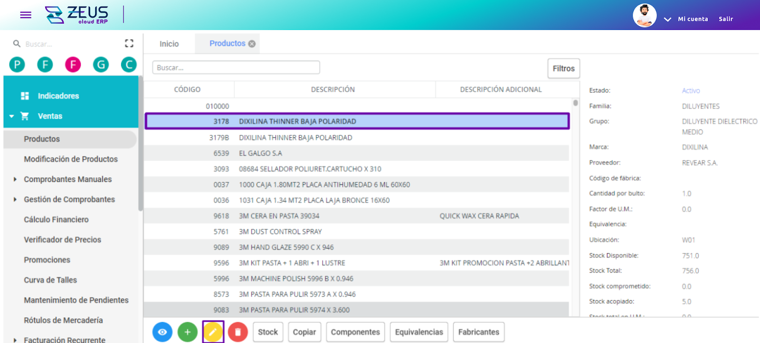Expand Facturación Recurrente submenu

click(x=15, y=340)
